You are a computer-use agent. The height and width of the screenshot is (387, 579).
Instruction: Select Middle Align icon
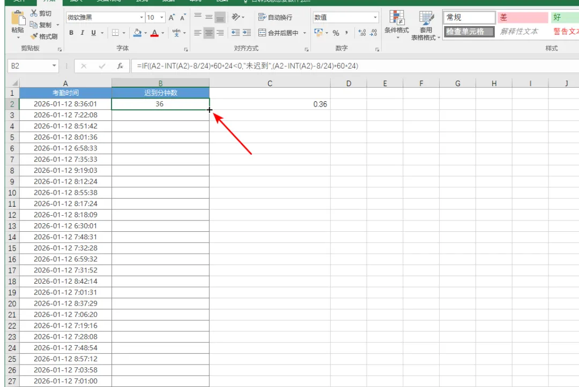(x=209, y=17)
